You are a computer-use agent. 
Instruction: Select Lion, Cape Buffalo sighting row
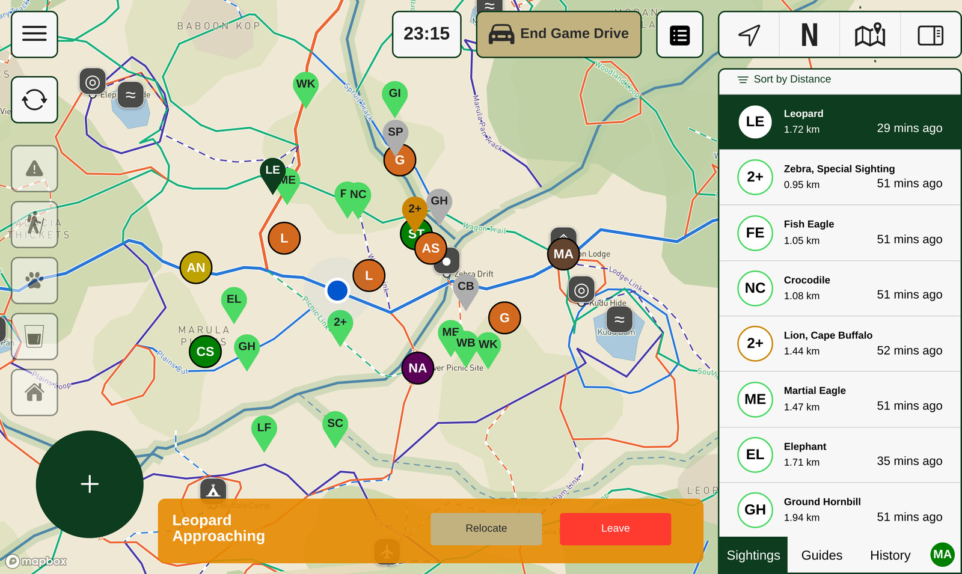pyautogui.click(x=840, y=344)
